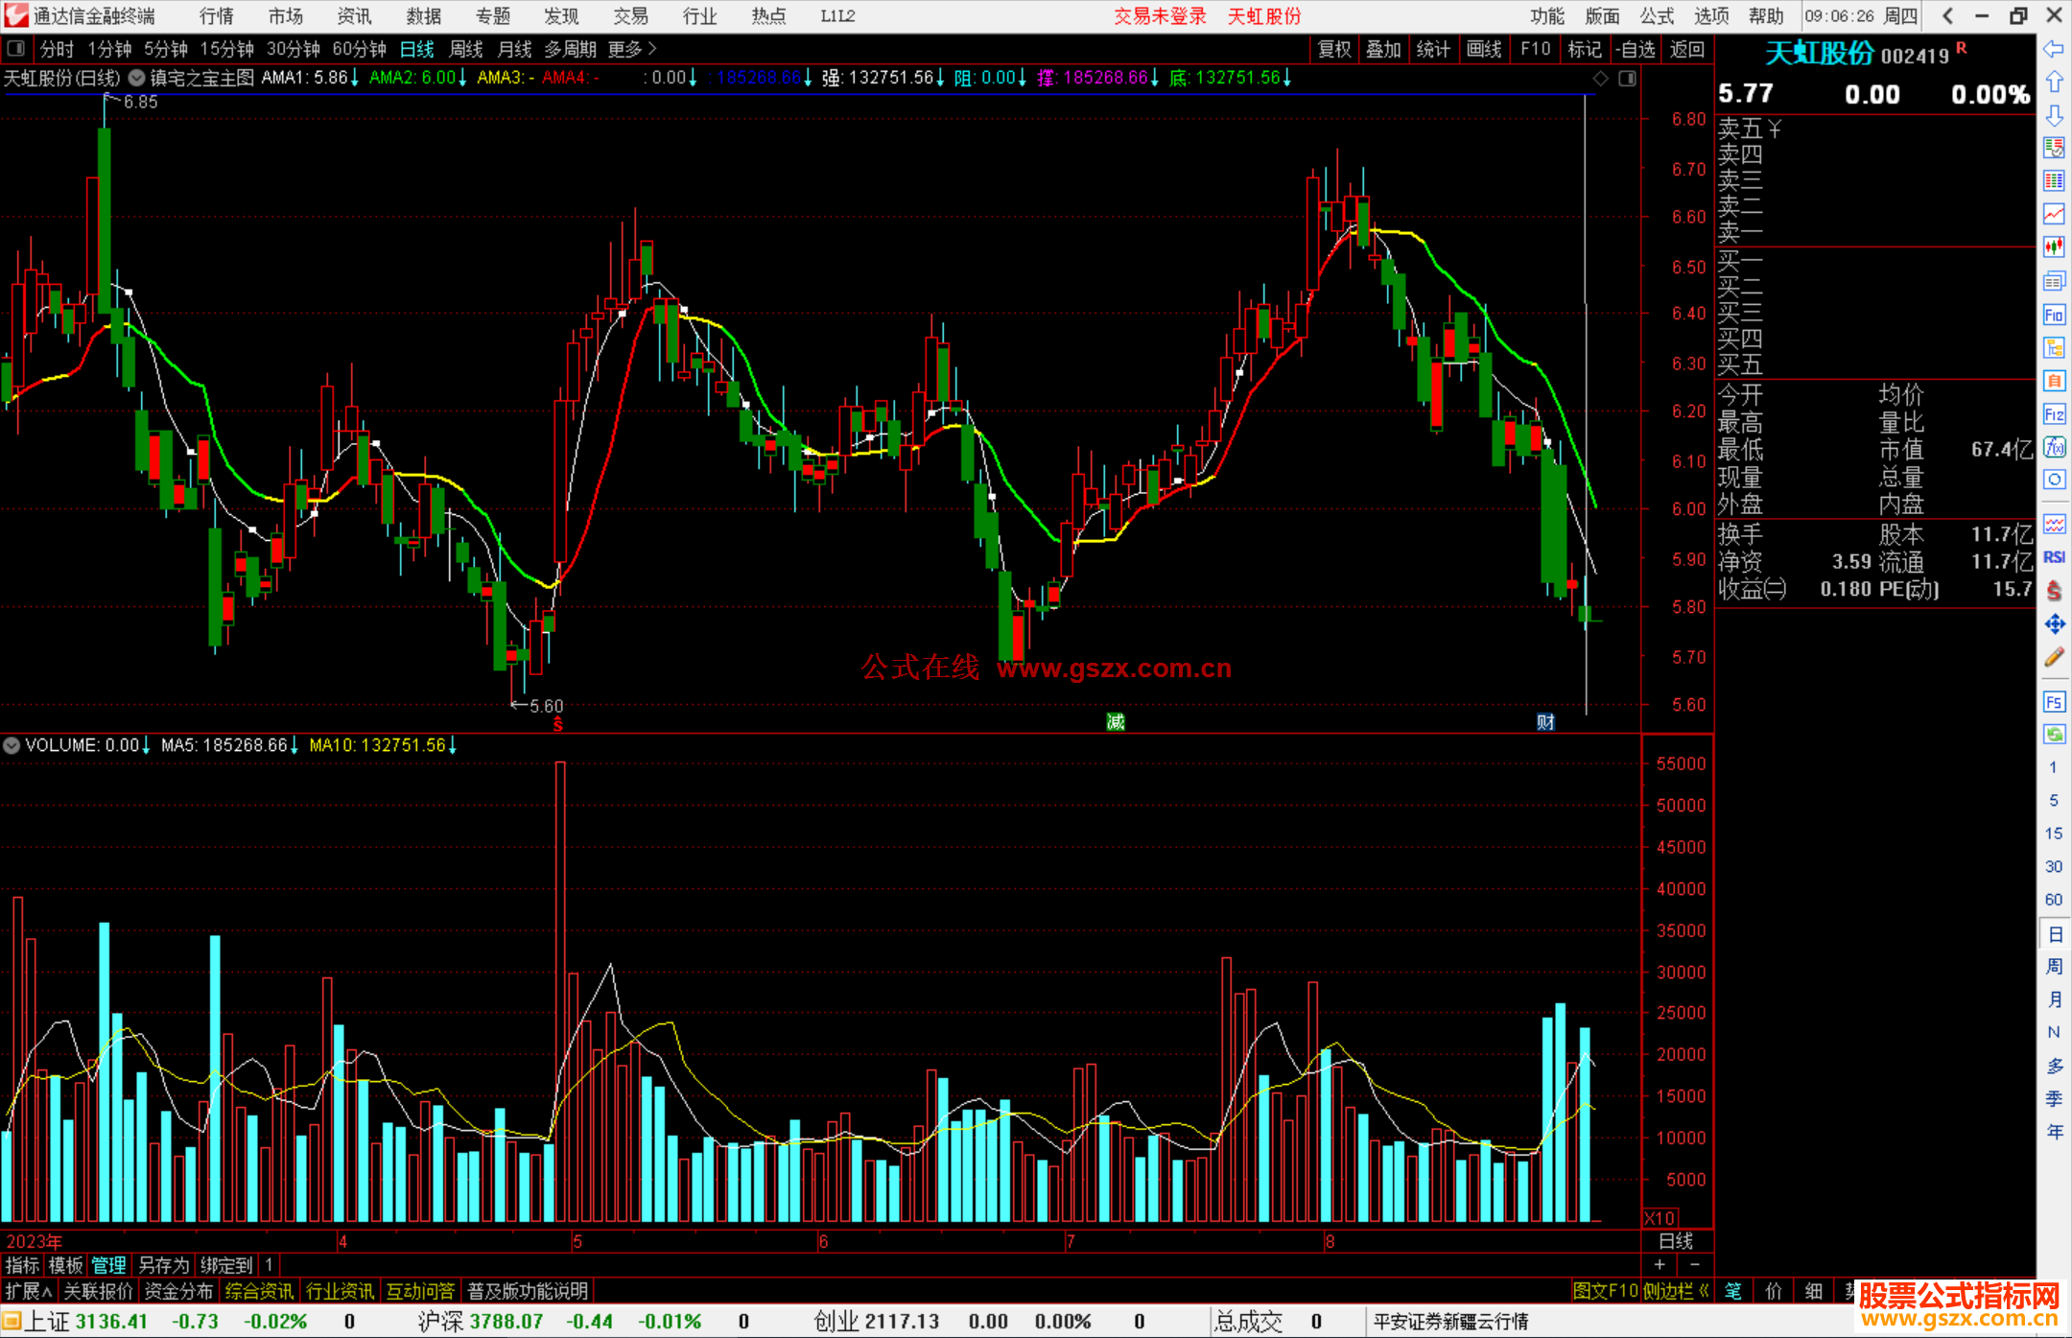Switch to the 周线 period tab

point(466,48)
